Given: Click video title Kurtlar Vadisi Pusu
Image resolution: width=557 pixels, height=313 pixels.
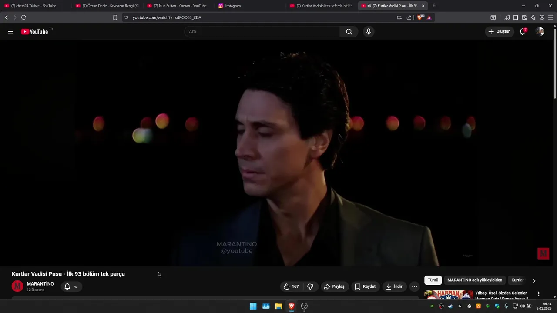Looking at the screenshot, I should (x=68, y=274).
